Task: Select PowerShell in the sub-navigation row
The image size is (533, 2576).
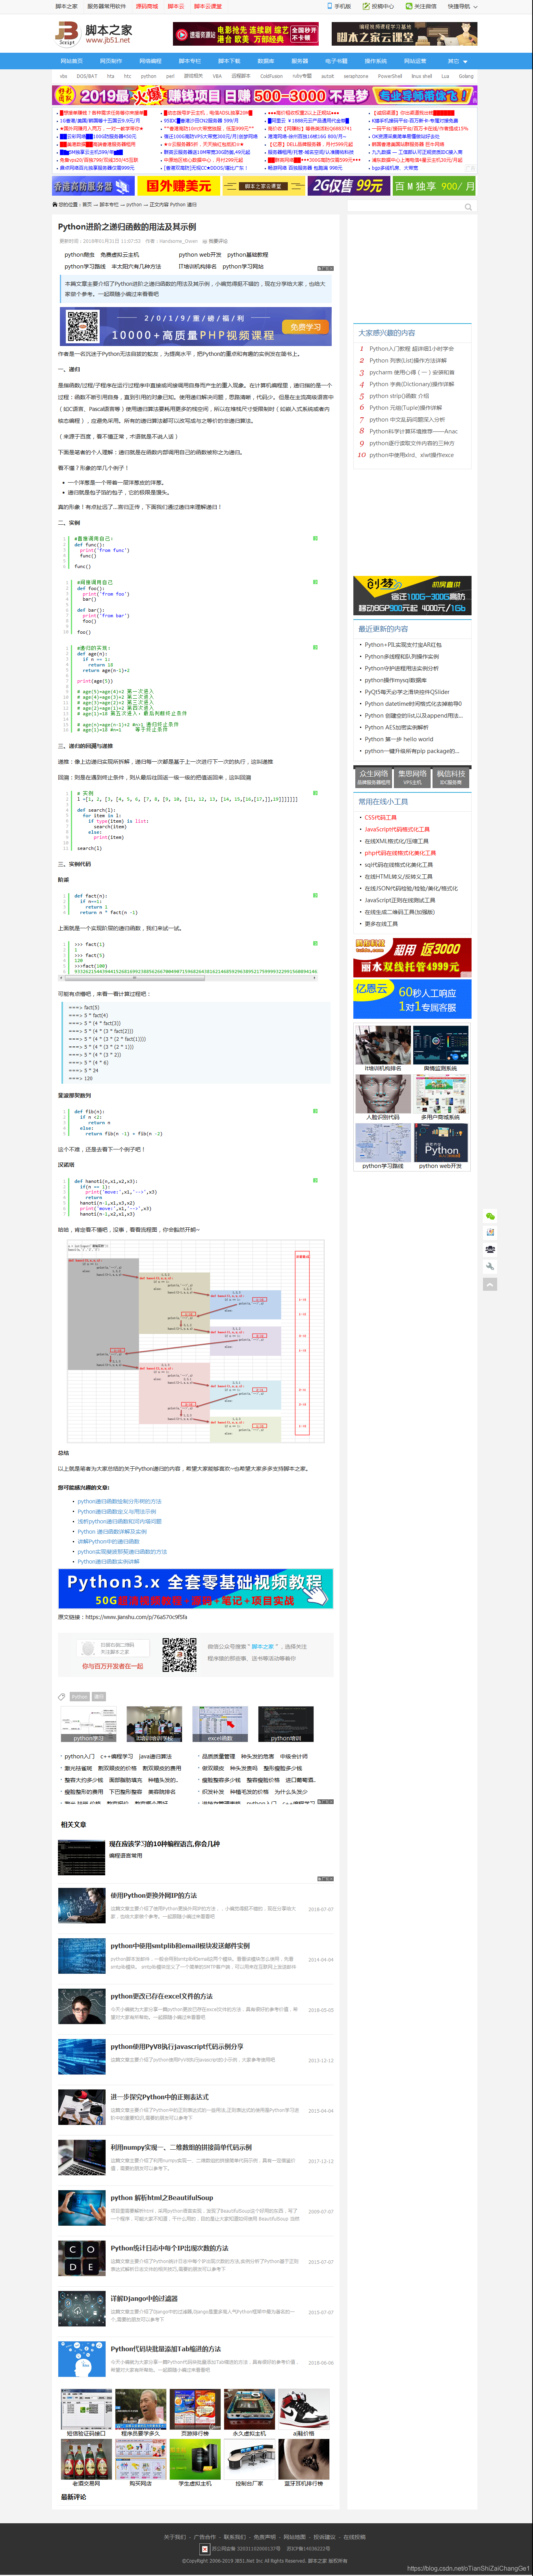Action: (x=390, y=76)
